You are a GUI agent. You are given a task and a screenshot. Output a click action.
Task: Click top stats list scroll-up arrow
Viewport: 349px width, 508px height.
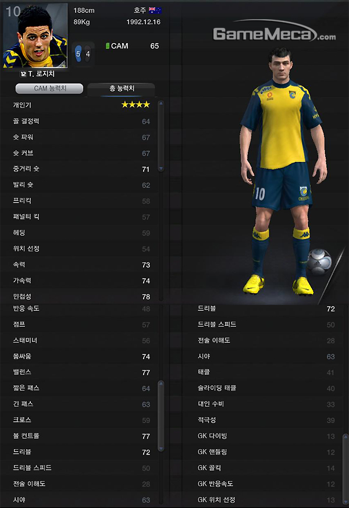point(161,104)
